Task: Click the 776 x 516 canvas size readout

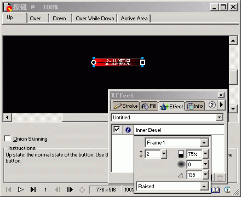Action: click(x=106, y=190)
